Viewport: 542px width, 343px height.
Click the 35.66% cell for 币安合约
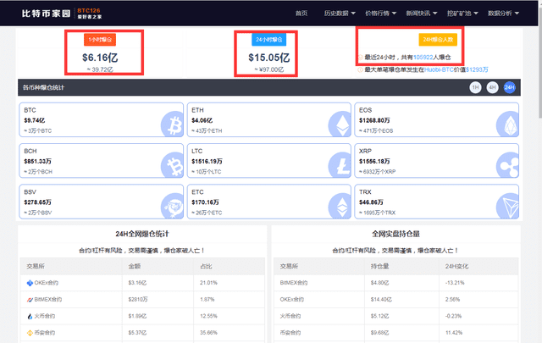208,333
